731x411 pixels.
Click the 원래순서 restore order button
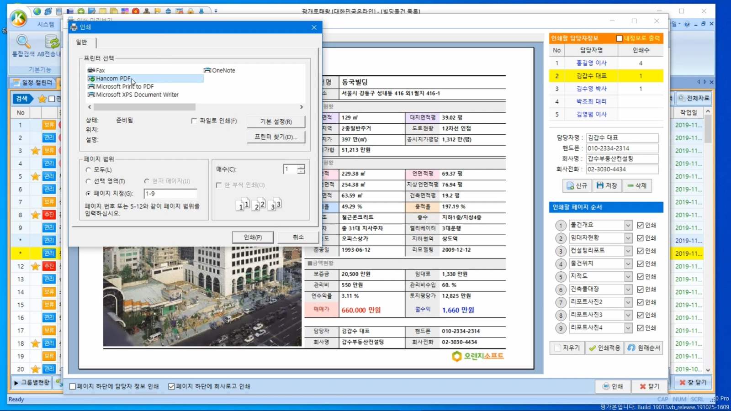[x=644, y=348]
